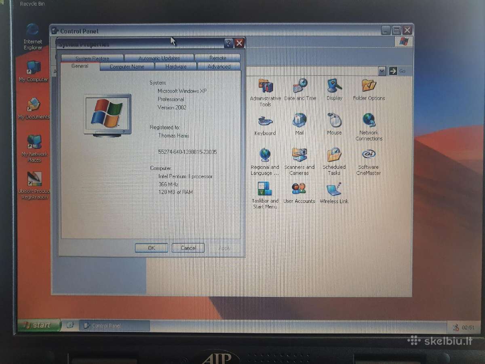Expand the Control Panel address bar dropdown

tap(382, 71)
